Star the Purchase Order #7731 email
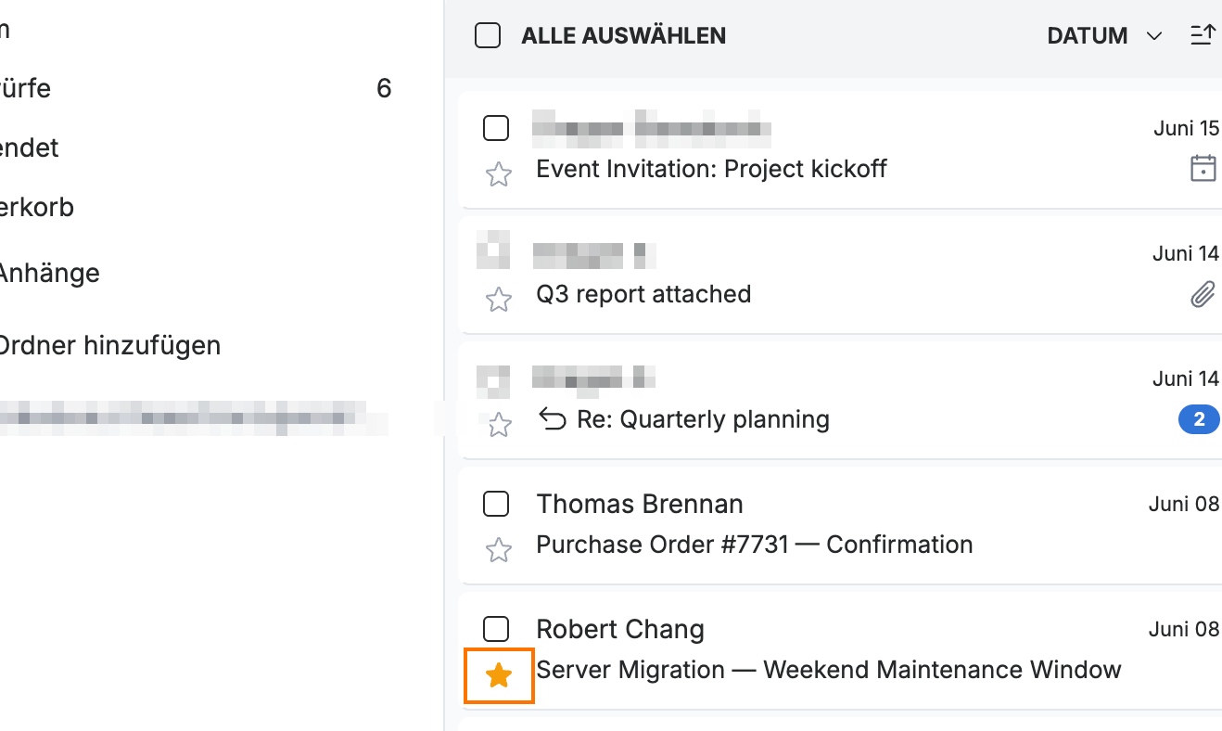 click(499, 550)
